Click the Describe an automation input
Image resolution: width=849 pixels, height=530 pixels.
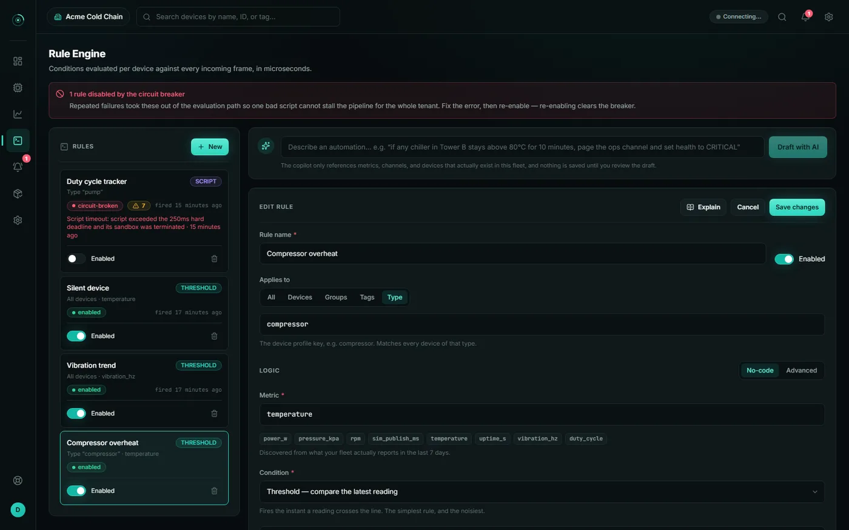(x=522, y=147)
